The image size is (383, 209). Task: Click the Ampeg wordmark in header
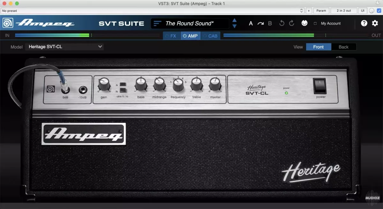pyautogui.click(x=45, y=24)
